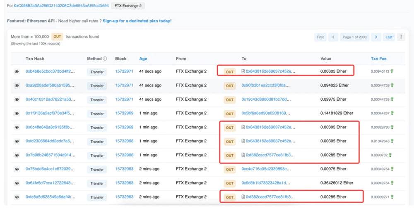Click green gas icon next to fee 0.00909271

coord(392,197)
